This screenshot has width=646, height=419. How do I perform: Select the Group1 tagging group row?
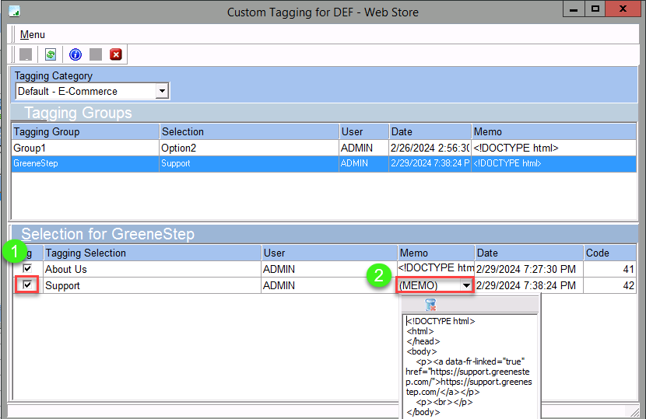pos(86,148)
